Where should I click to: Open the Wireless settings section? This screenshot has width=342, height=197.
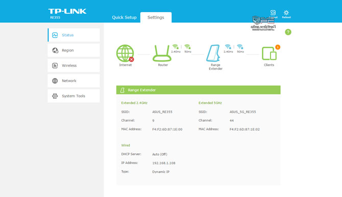click(x=74, y=66)
